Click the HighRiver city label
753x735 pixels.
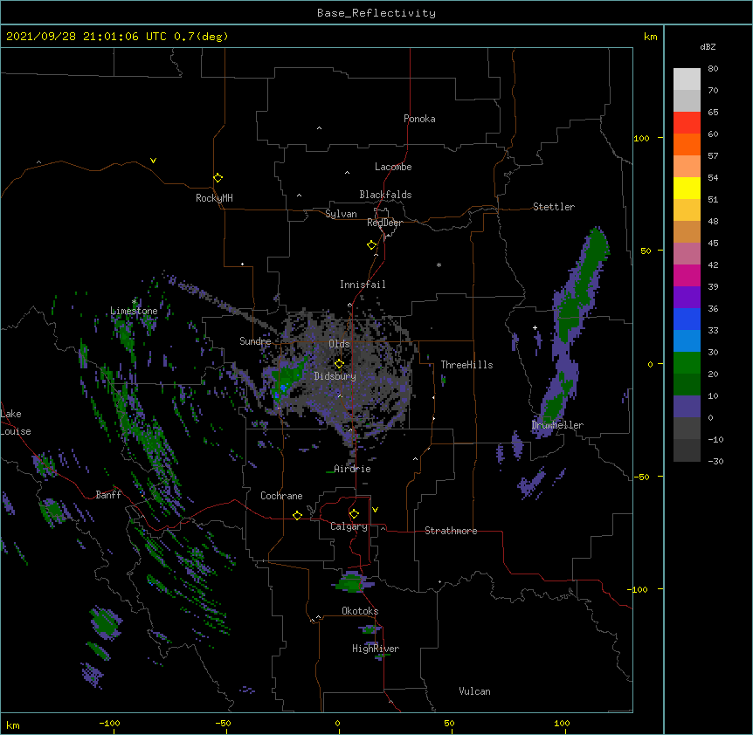[376, 649]
